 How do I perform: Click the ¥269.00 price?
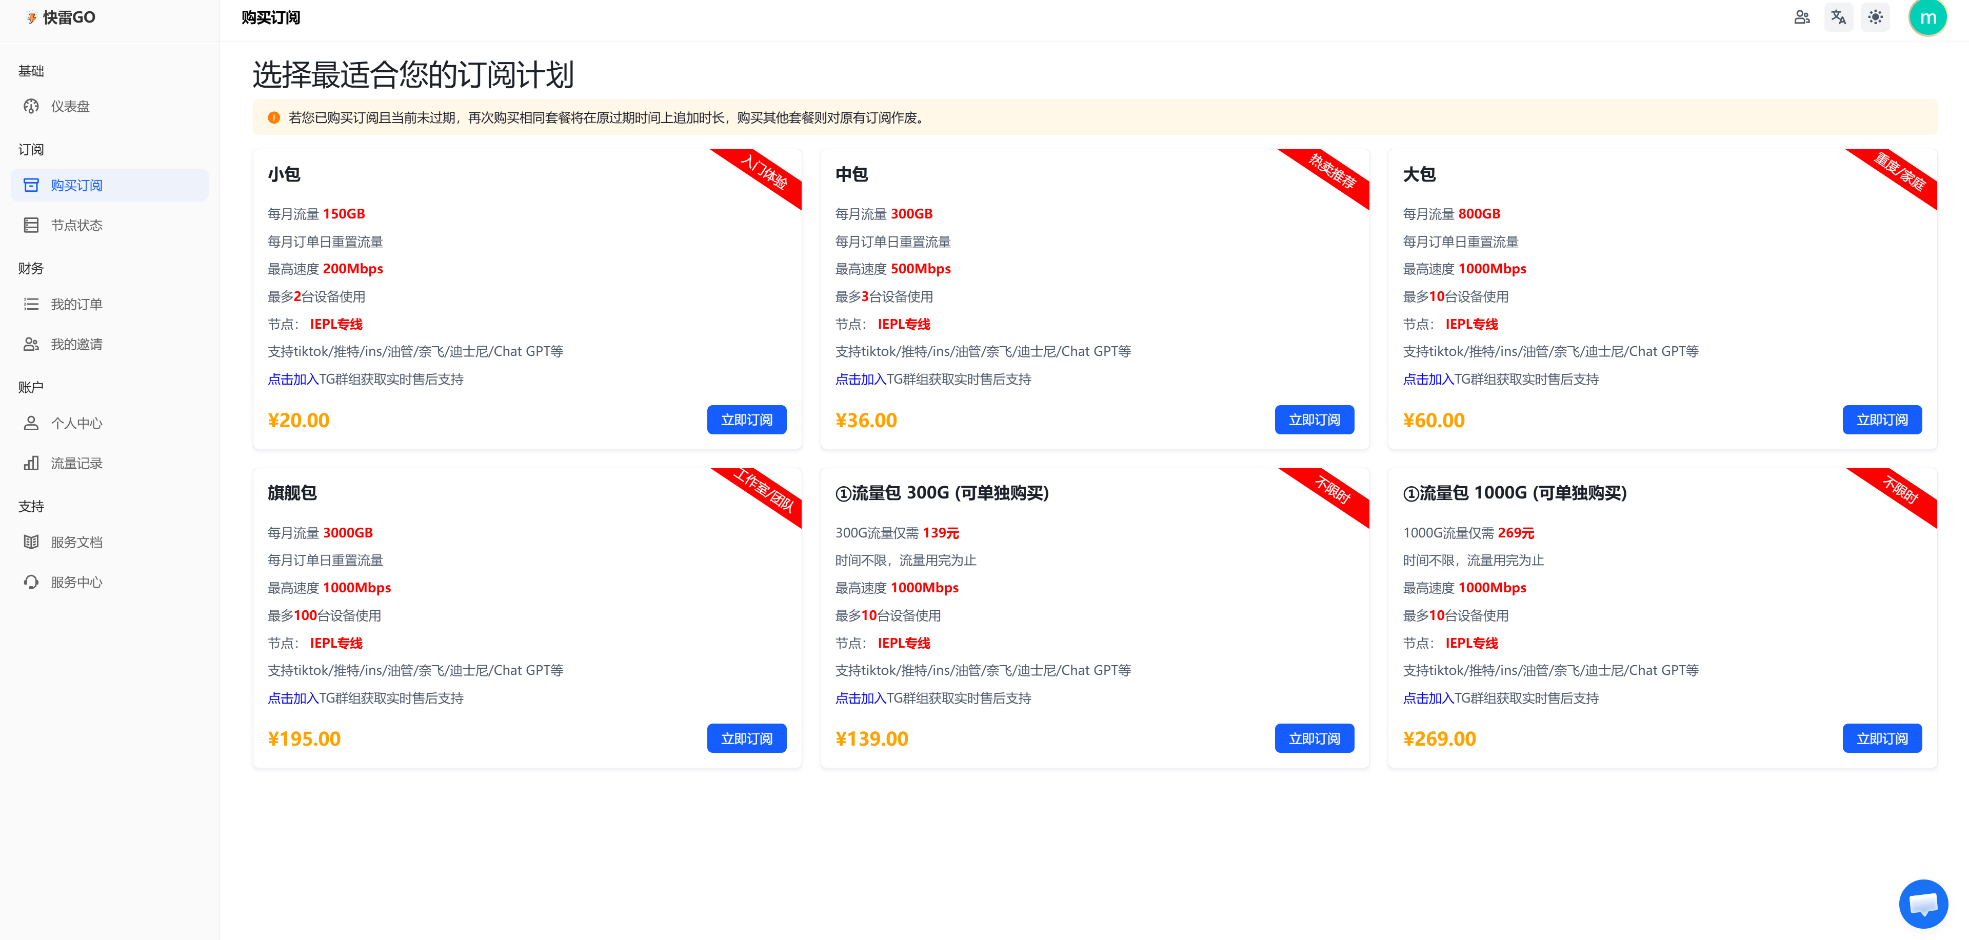tap(1440, 739)
